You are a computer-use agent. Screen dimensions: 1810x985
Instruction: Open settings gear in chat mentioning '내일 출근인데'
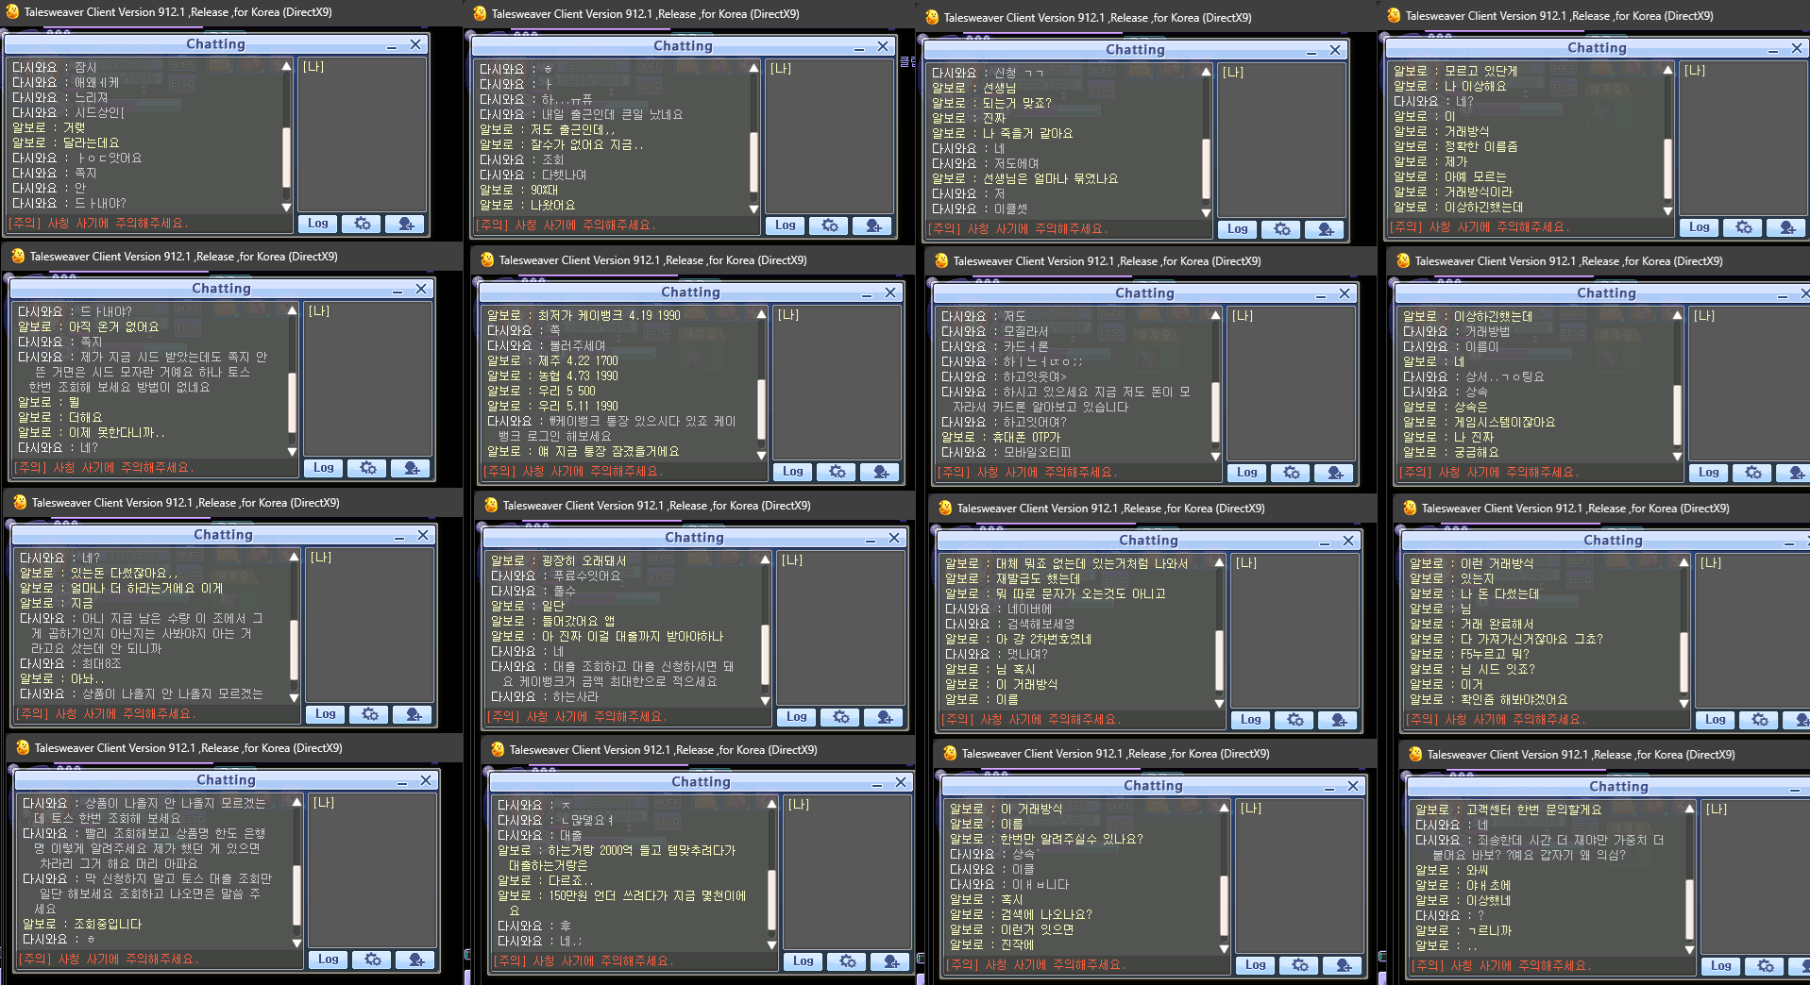(829, 225)
